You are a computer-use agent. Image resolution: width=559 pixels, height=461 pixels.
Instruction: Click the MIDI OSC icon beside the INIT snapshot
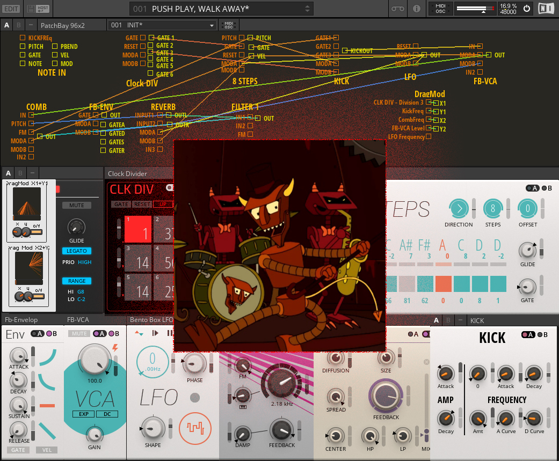[229, 25]
